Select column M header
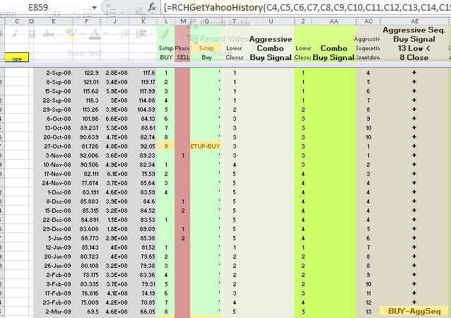This screenshot has height=318, width=451. (x=183, y=21)
